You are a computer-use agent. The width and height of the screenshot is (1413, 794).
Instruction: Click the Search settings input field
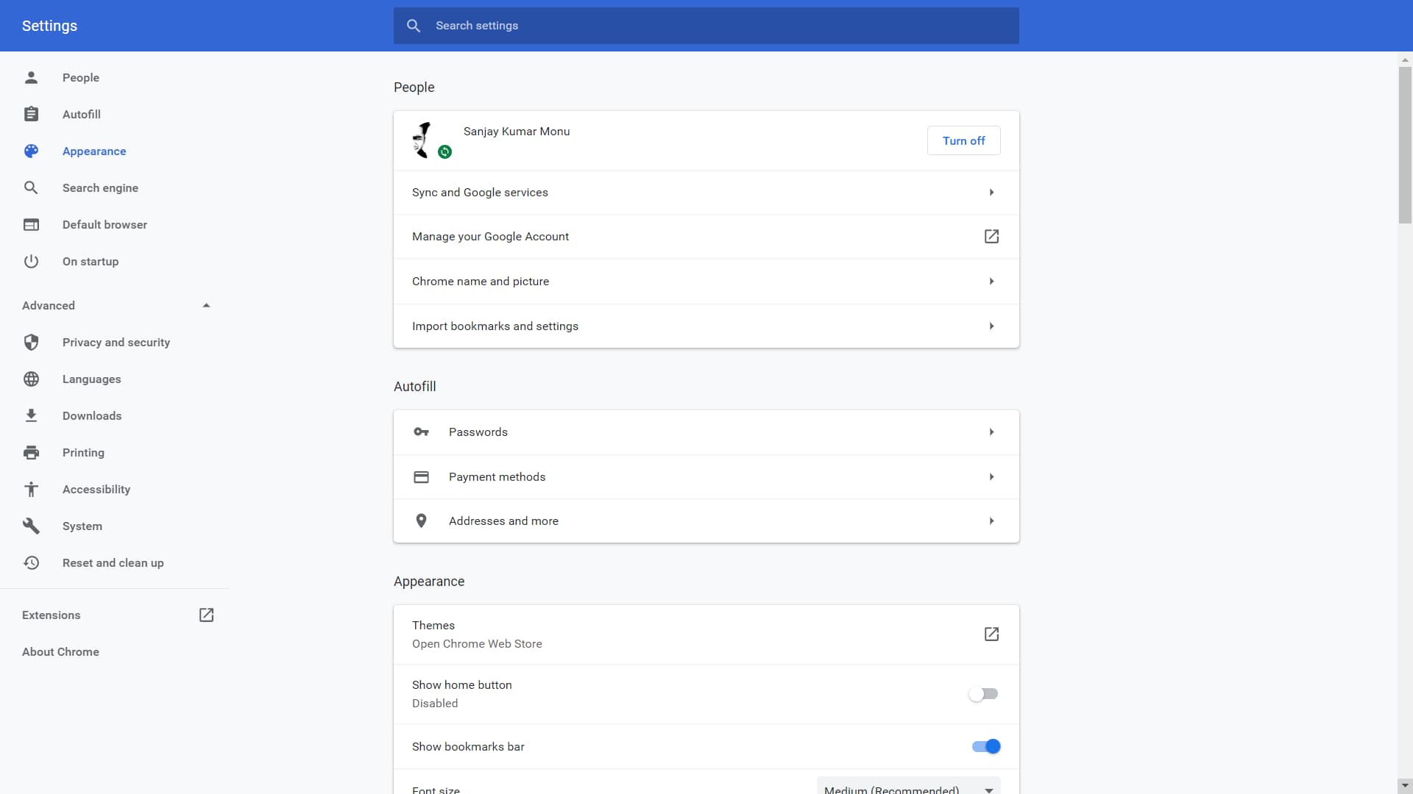click(706, 26)
